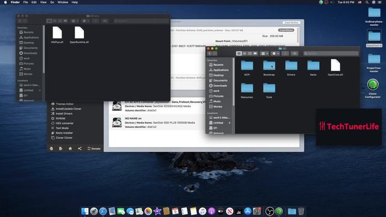Open the Go menu

pyautogui.click(x=52, y=2)
